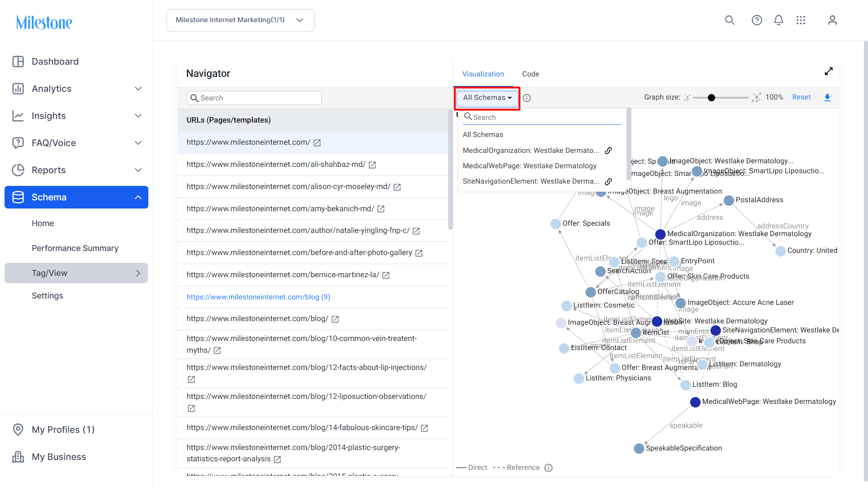Switch to the Visualization tab
Screen dimensions: 868x488
coord(483,74)
